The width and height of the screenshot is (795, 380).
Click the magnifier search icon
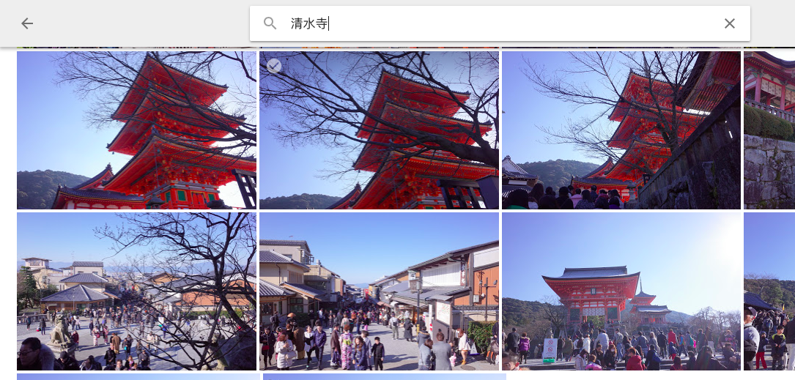[270, 23]
